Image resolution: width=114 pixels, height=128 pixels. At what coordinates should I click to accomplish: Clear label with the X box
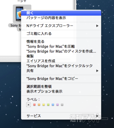[29, 105]
